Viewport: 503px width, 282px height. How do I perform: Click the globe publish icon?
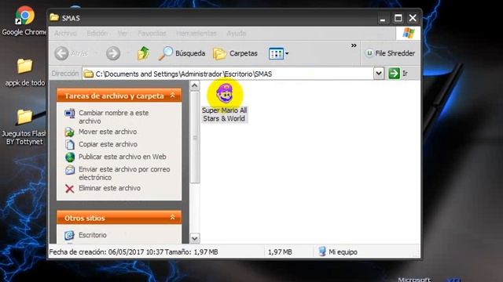[x=70, y=157]
